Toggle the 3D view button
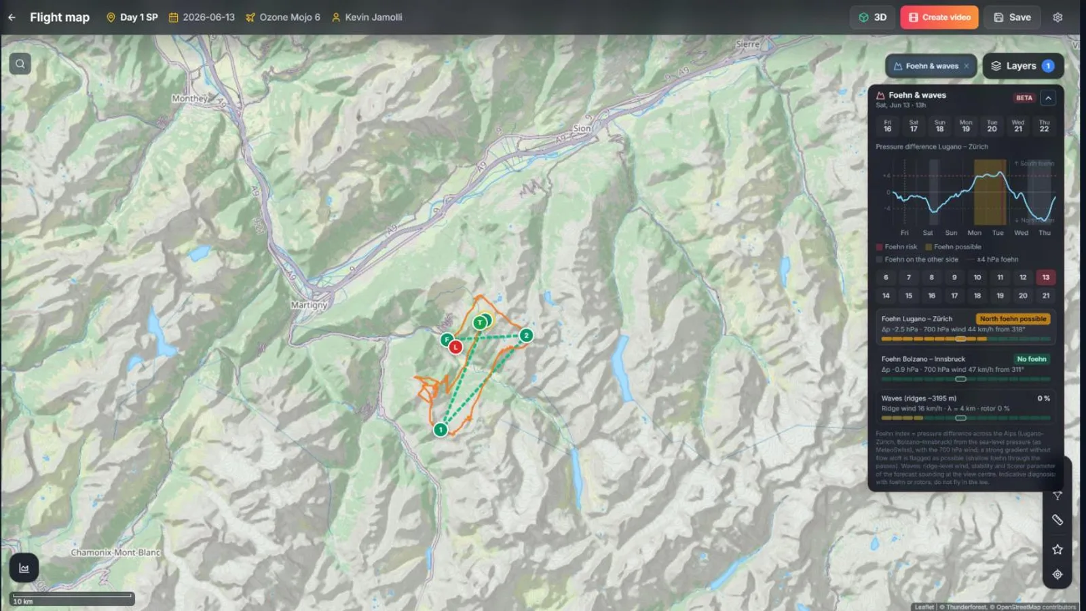Screen dimensions: 1086x611 (x=873, y=18)
